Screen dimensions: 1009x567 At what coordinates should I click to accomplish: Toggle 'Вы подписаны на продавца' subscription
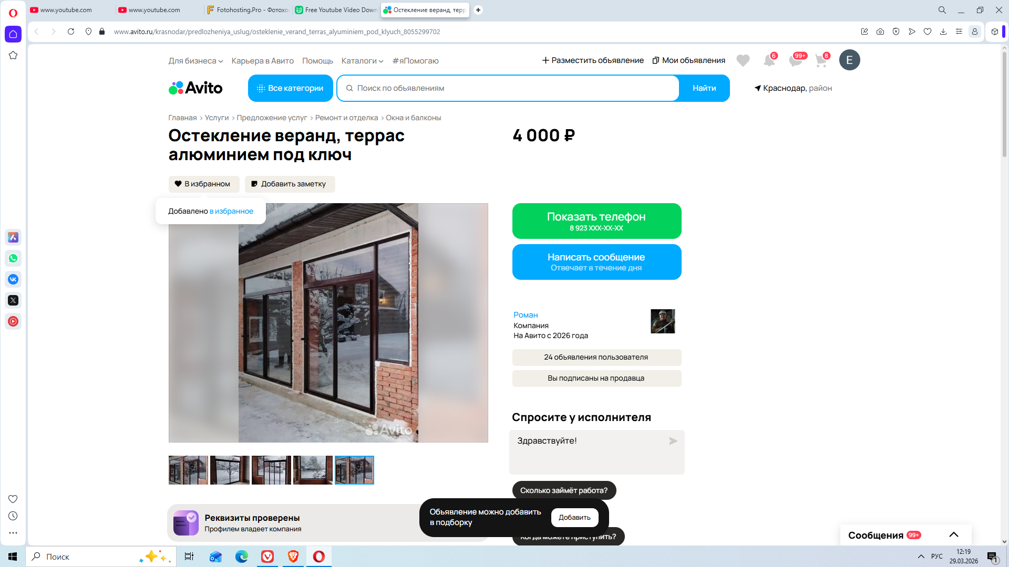596,379
